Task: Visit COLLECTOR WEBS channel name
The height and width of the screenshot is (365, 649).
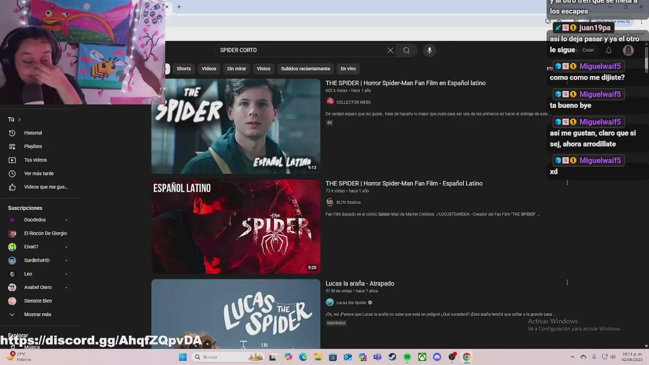Action: coord(353,102)
